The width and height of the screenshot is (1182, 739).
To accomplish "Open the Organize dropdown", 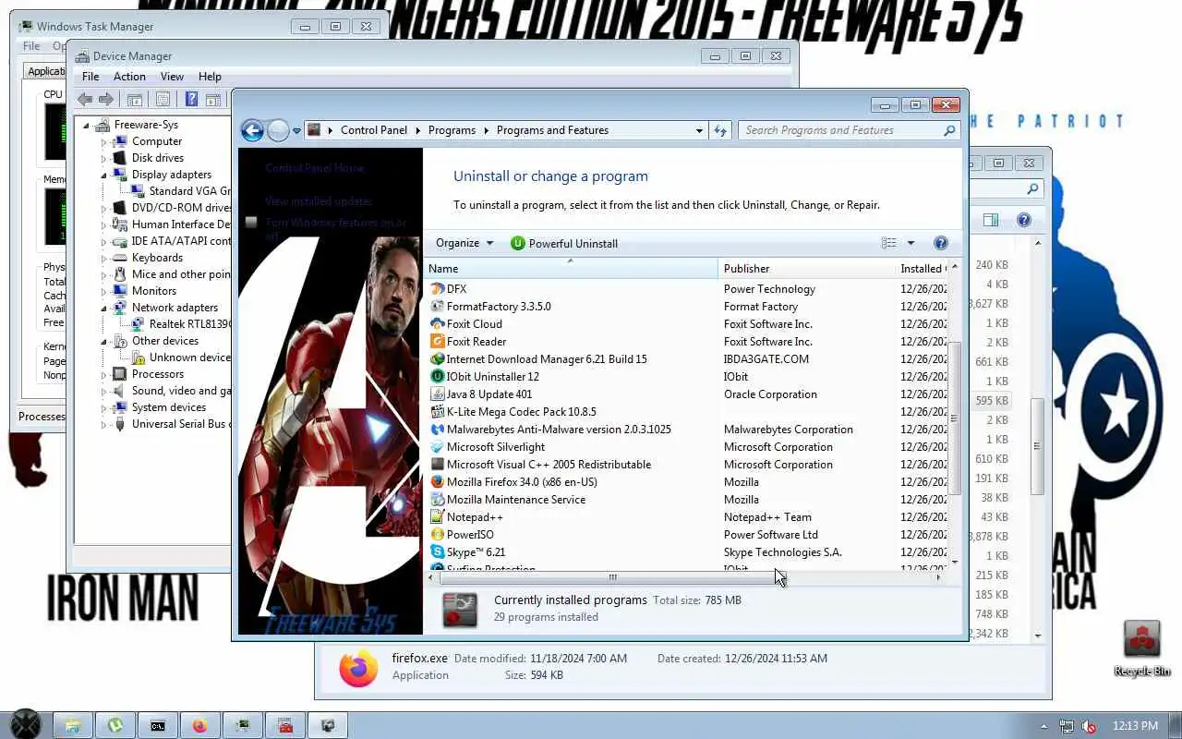I will 464,243.
